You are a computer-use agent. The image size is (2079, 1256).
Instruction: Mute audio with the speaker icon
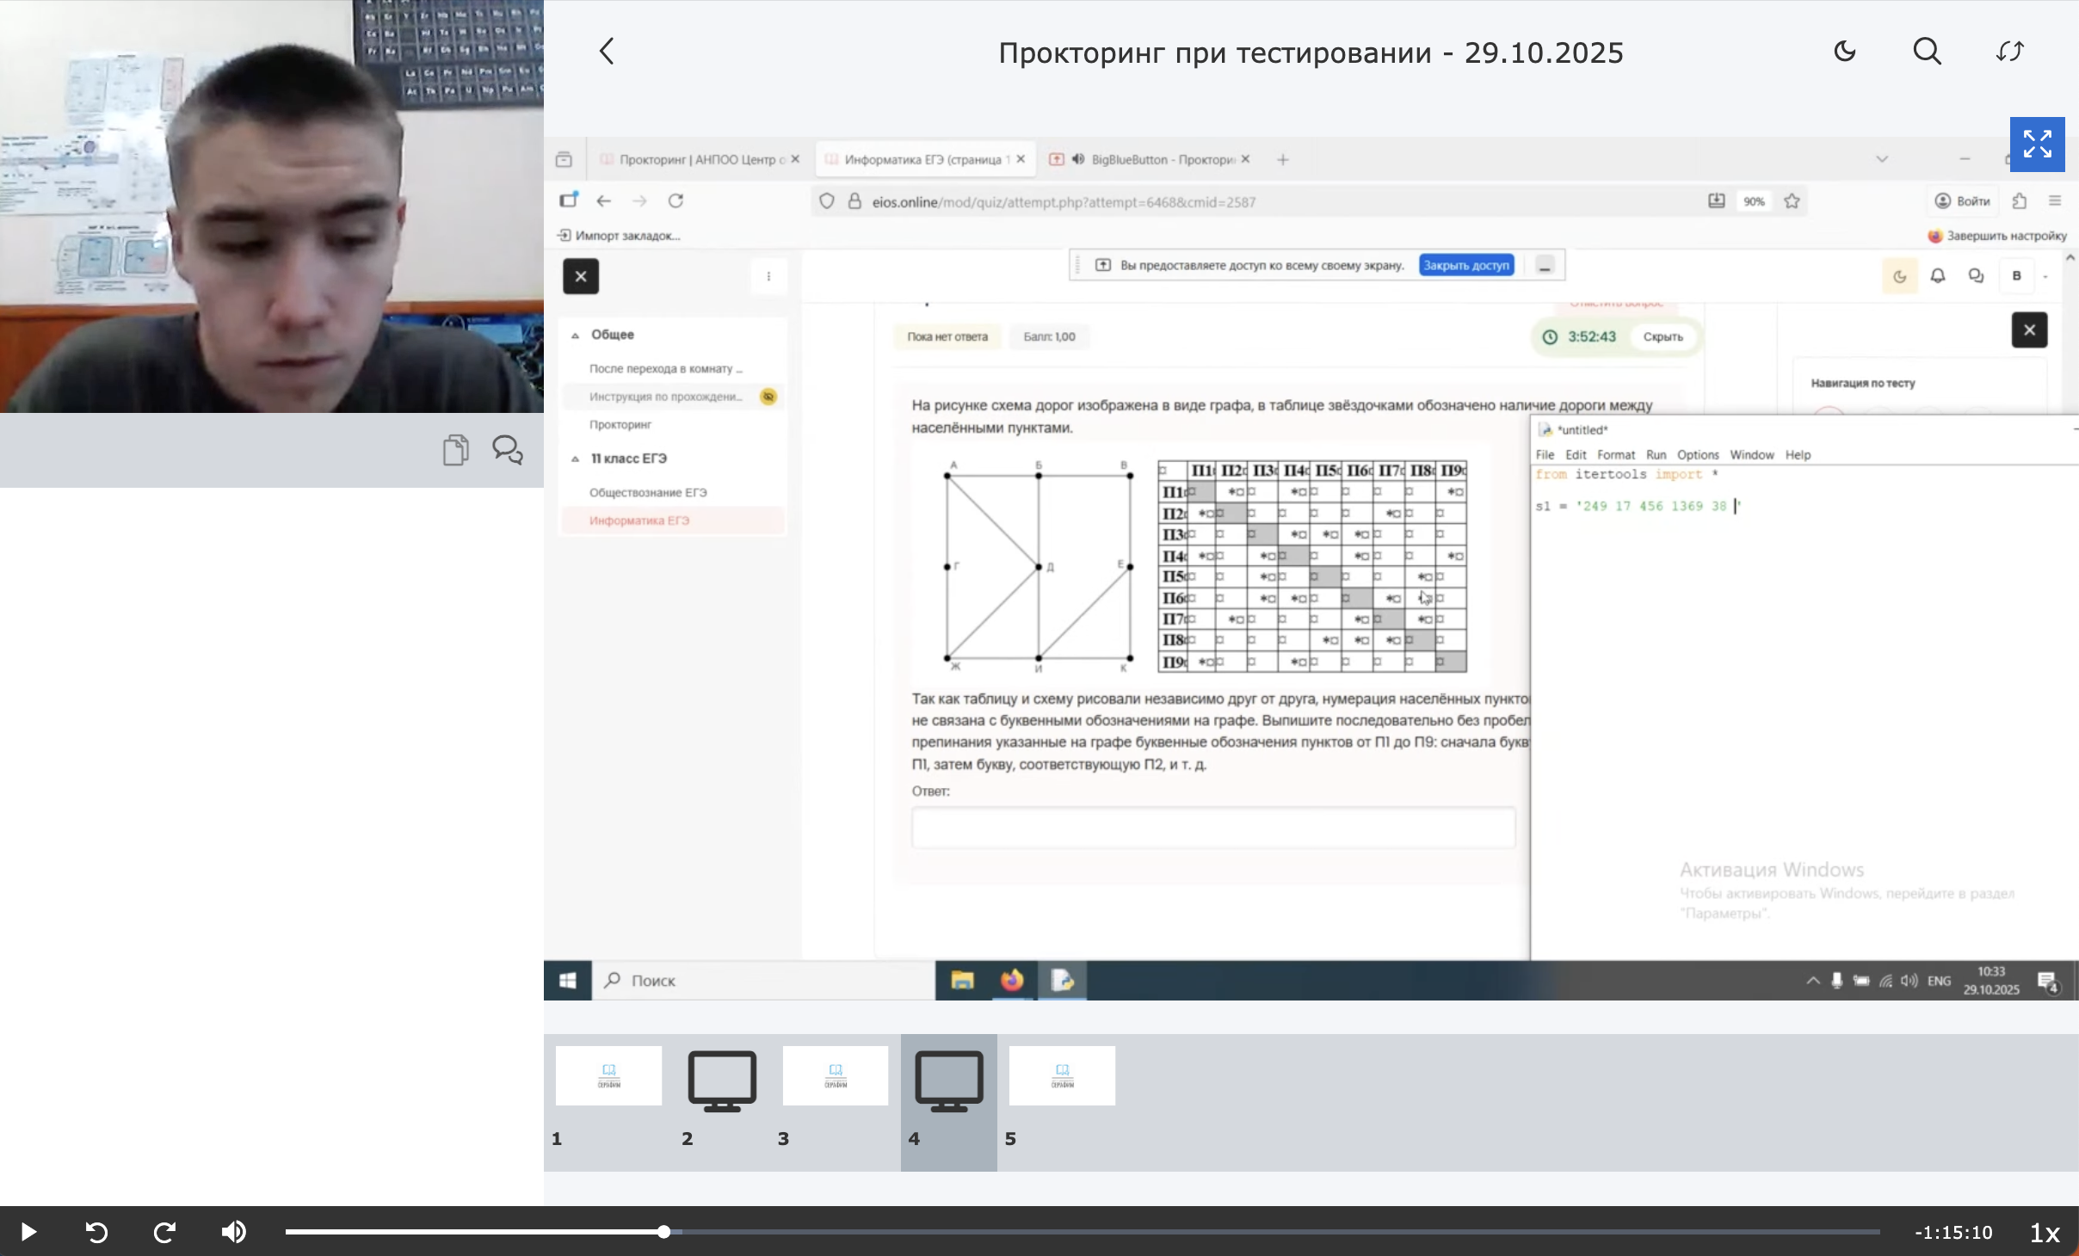coord(233,1232)
